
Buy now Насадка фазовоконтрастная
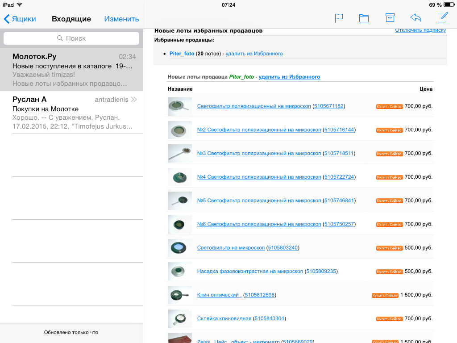tap(389, 272)
